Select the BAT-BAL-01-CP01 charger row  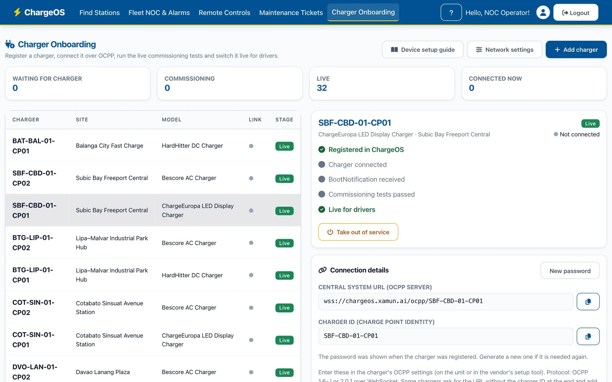pyautogui.click(x=153, y=146)
